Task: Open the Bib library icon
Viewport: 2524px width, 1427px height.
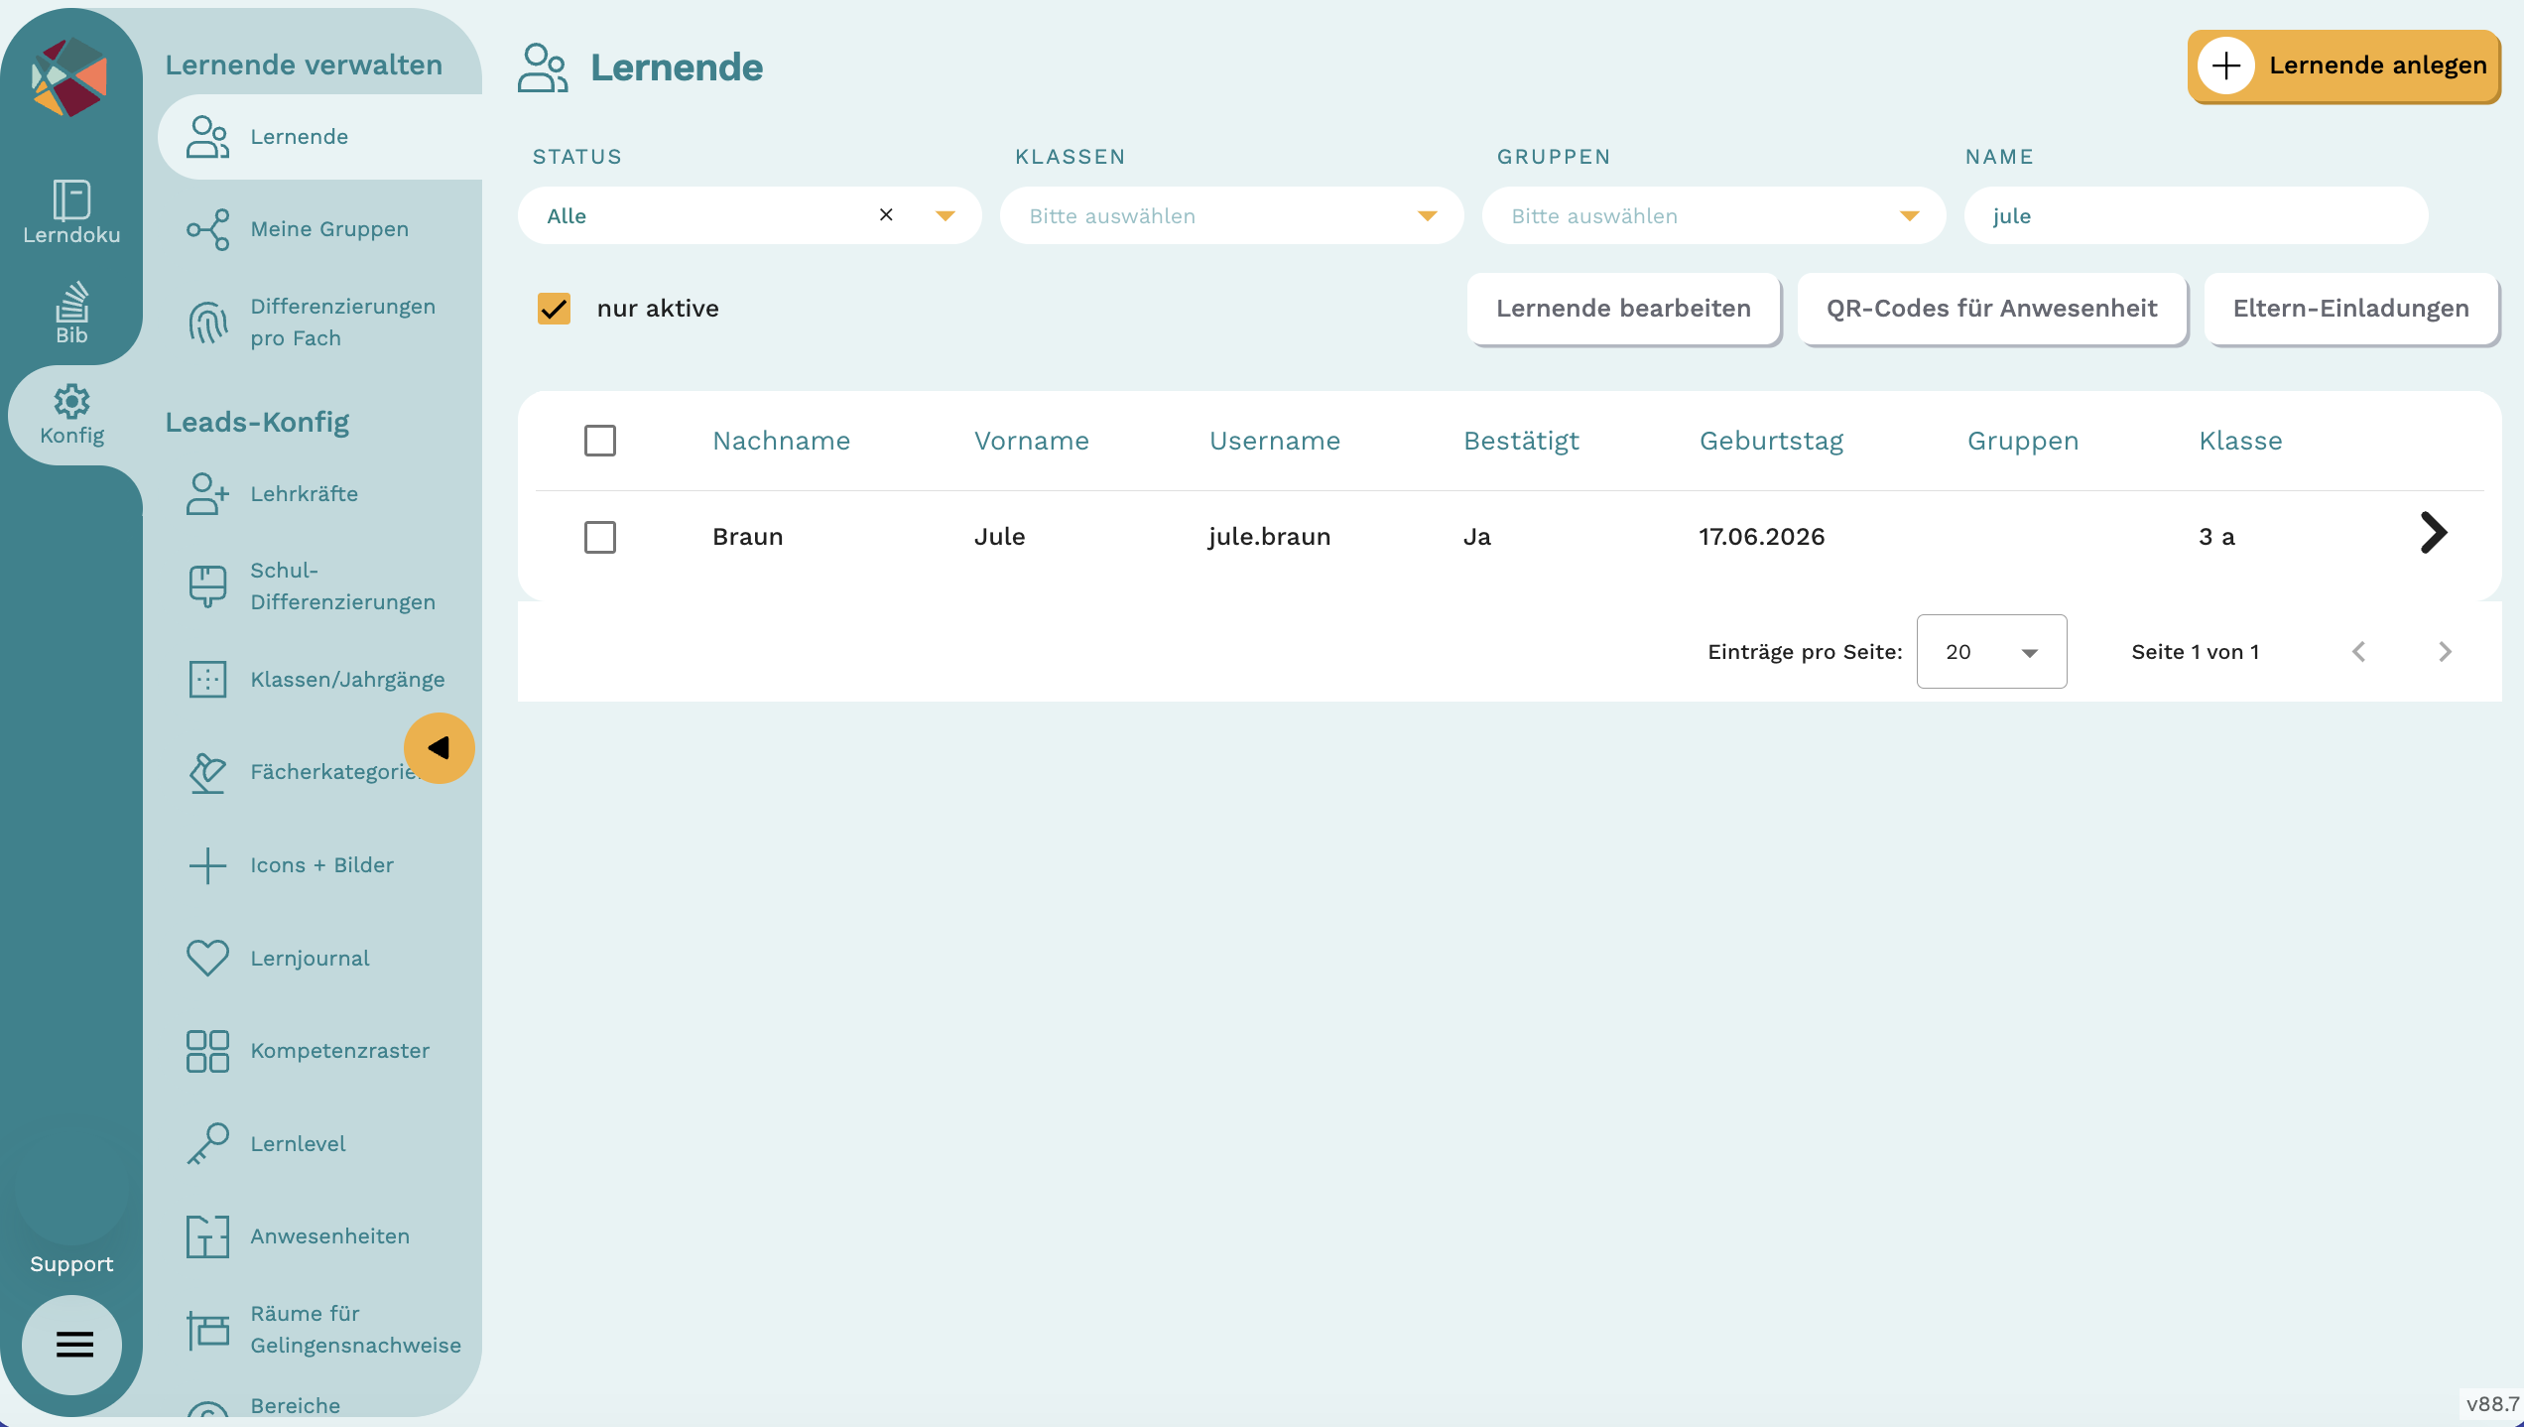Action: tap(71, 302)
